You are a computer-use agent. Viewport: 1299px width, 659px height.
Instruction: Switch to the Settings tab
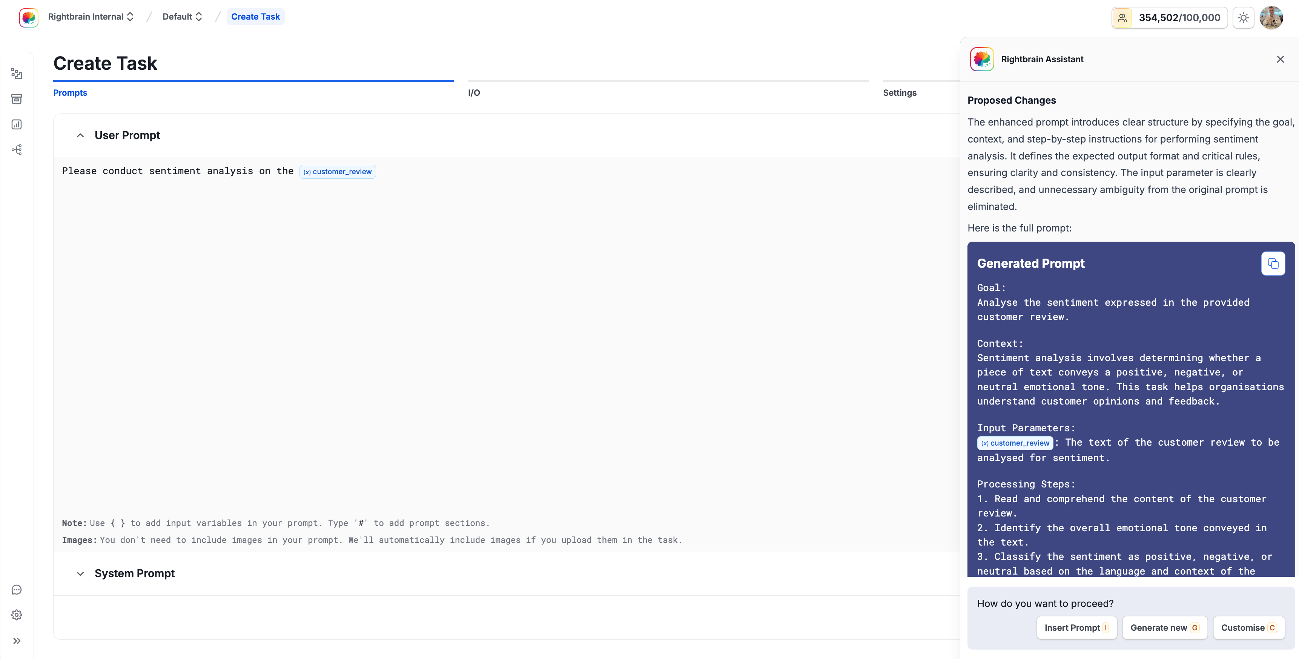[900, 93]
